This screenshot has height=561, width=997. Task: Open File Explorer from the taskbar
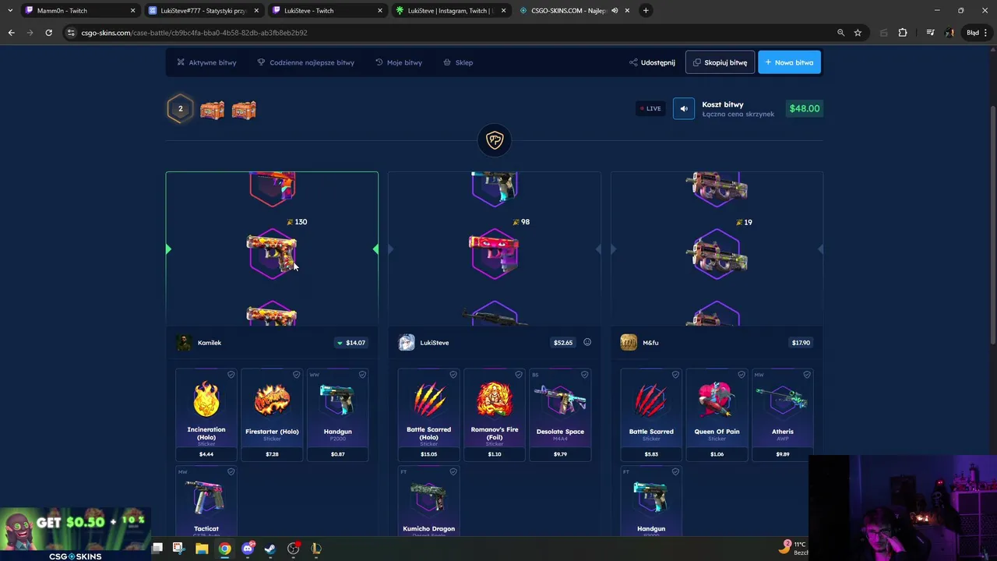(202, 549)
